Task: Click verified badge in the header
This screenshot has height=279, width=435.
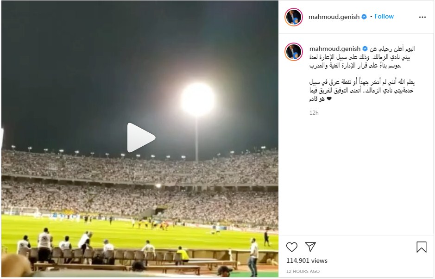Action: (364, 17)
